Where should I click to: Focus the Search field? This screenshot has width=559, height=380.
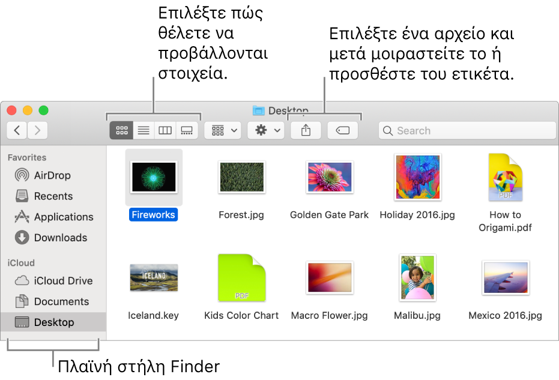pyautogui.click(x=467, y=130)
